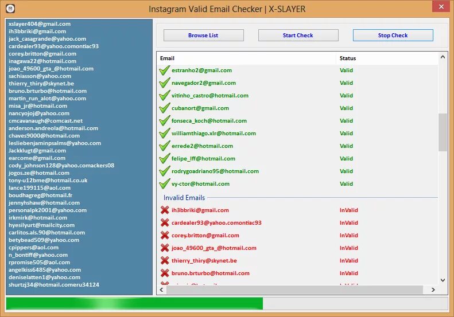Select jennyhshaw@hotmail.com in the left list
This screenshot has height=317, width=454.
coord(44,203)
